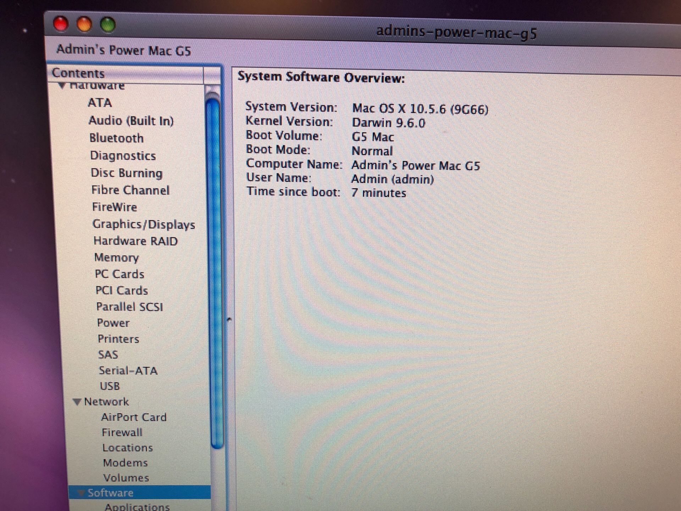Screen dimensions: 681x511
Task: Click the blue sidebar scrollbar thumb
Action: pos(214,273)
